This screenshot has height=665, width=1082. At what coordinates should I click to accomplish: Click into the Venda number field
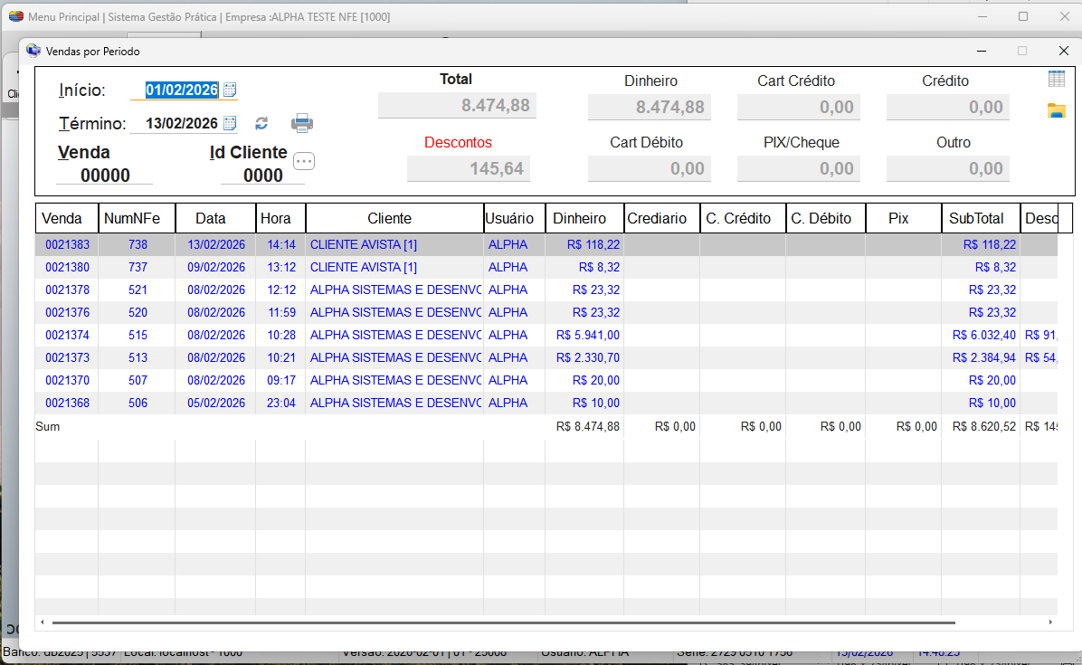tap(105, 176)
